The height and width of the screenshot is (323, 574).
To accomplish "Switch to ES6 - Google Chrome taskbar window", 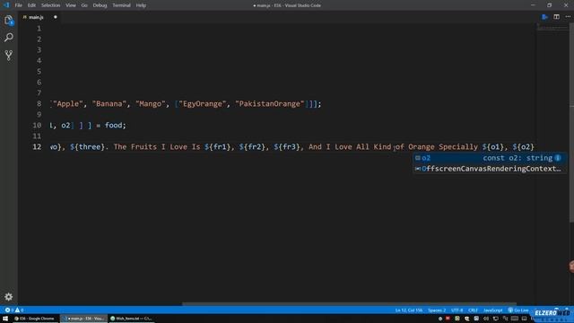I will [x=35, y=319].
